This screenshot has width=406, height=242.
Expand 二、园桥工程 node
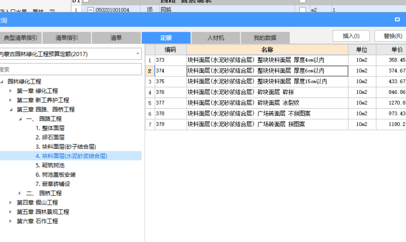pos(19,193)
